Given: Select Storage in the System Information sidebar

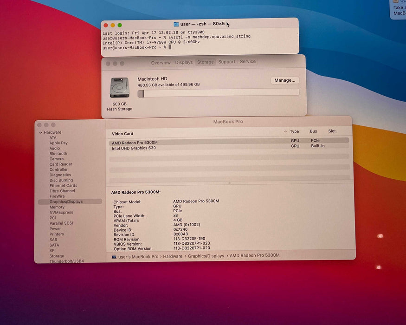Looking at the screenshot, I should click(x=57, y=256).
